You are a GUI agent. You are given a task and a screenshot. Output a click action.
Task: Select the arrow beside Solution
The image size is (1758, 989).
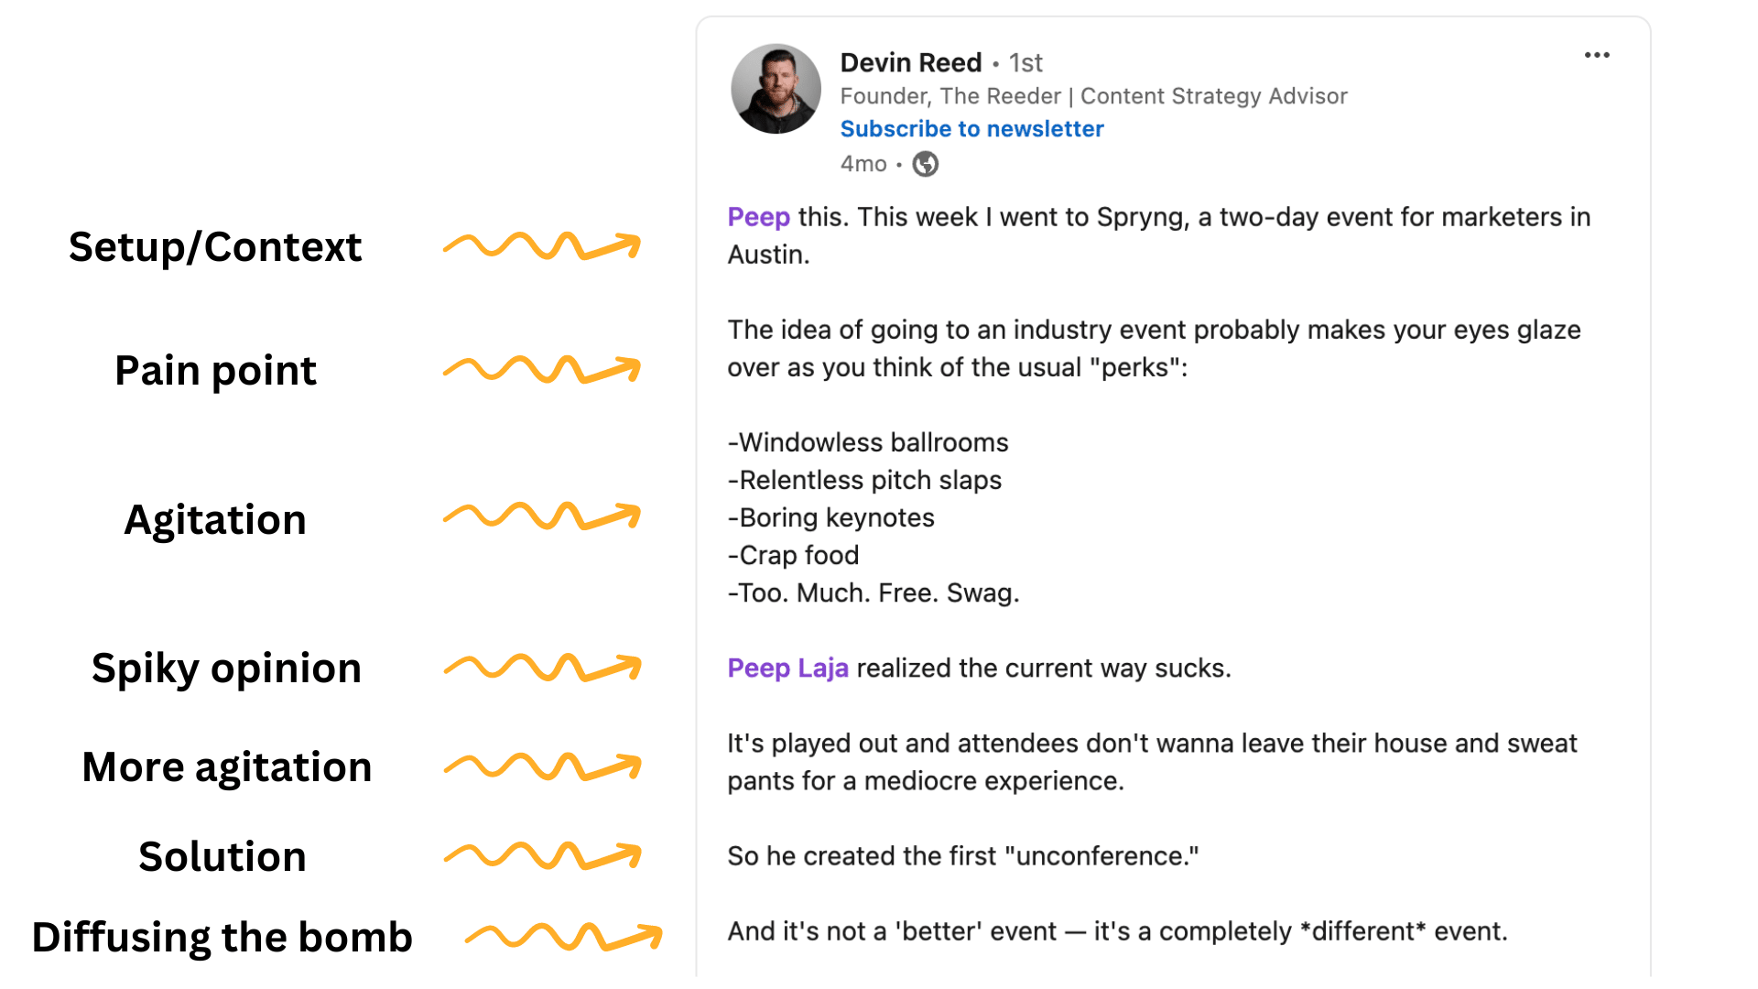point(542,855)
